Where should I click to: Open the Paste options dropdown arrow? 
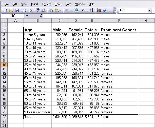(x=61, y=10)
